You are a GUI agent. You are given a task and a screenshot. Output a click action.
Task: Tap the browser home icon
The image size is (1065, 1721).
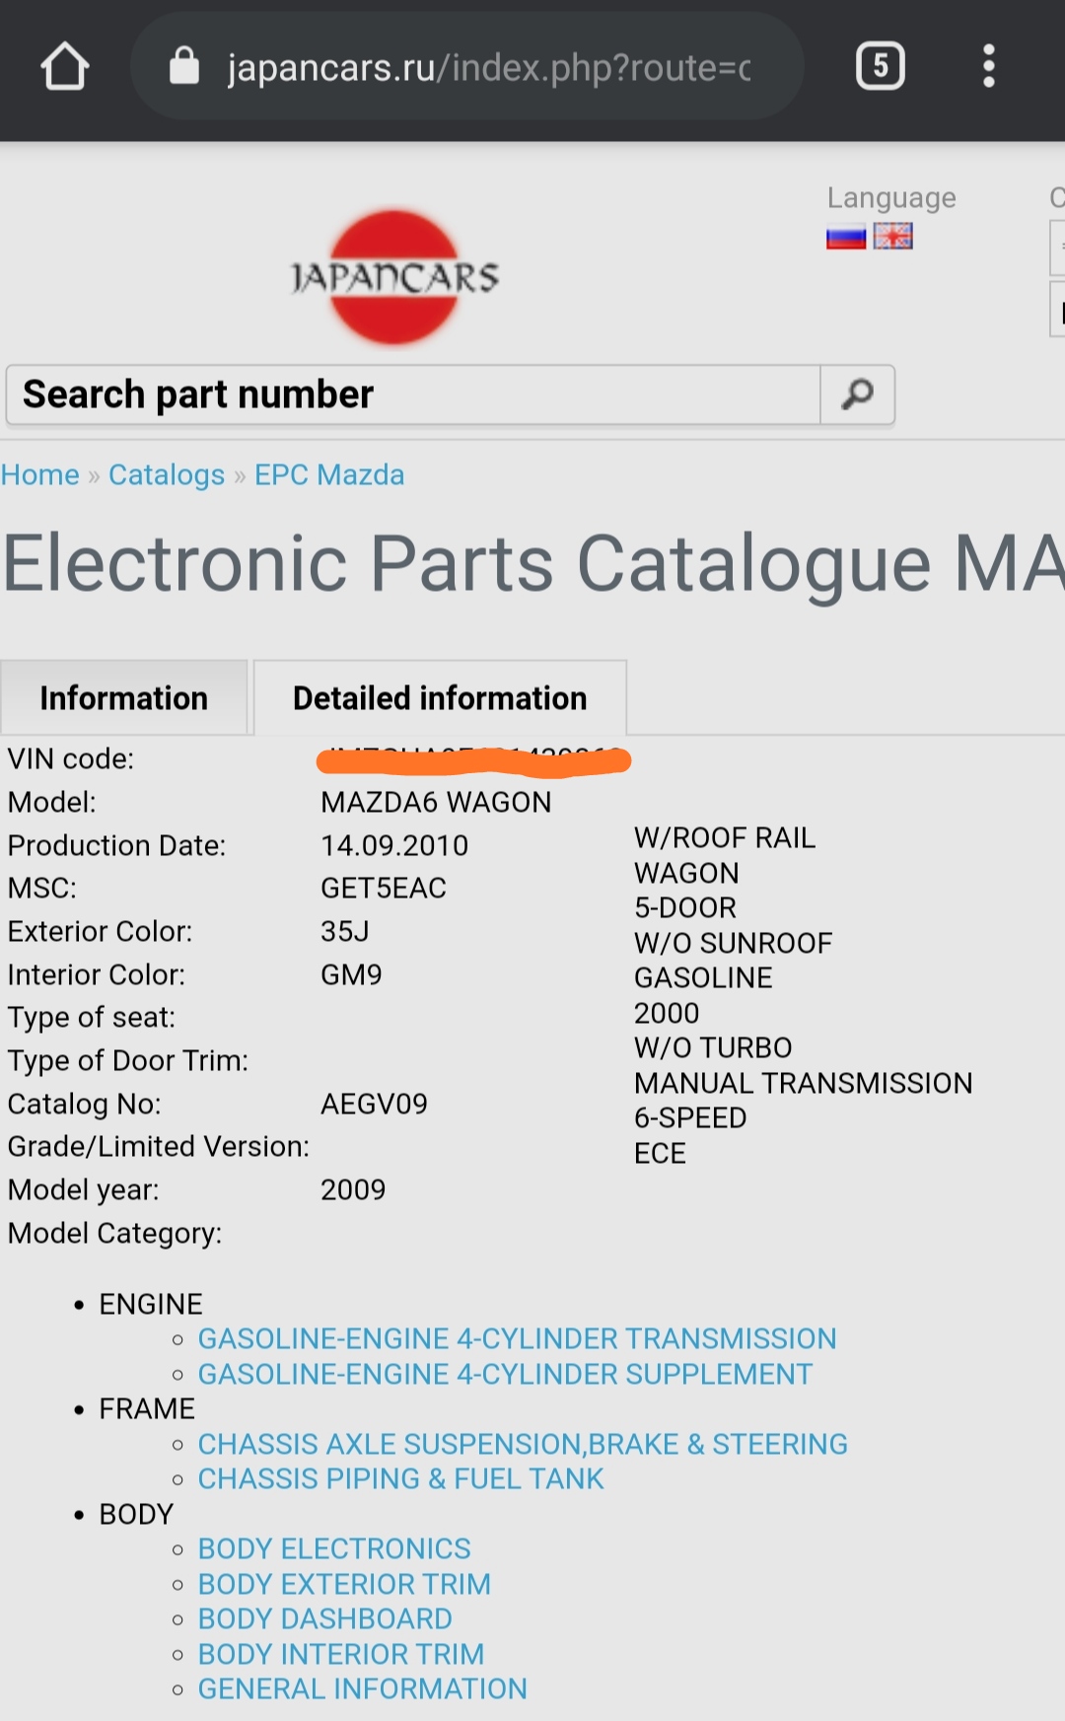65,67
